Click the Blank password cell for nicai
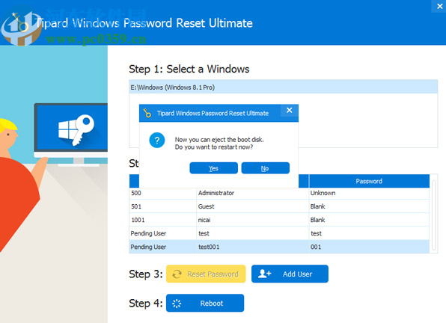446x323 pixels. pyautogui.click(x=369, y=220)
